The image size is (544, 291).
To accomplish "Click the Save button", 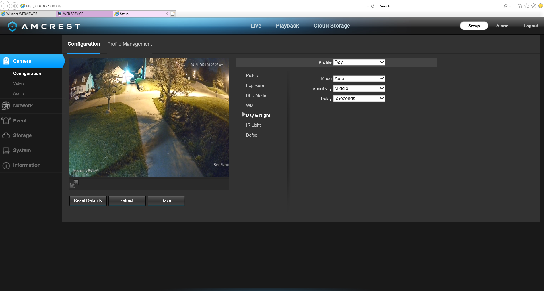I will (166, 200).
